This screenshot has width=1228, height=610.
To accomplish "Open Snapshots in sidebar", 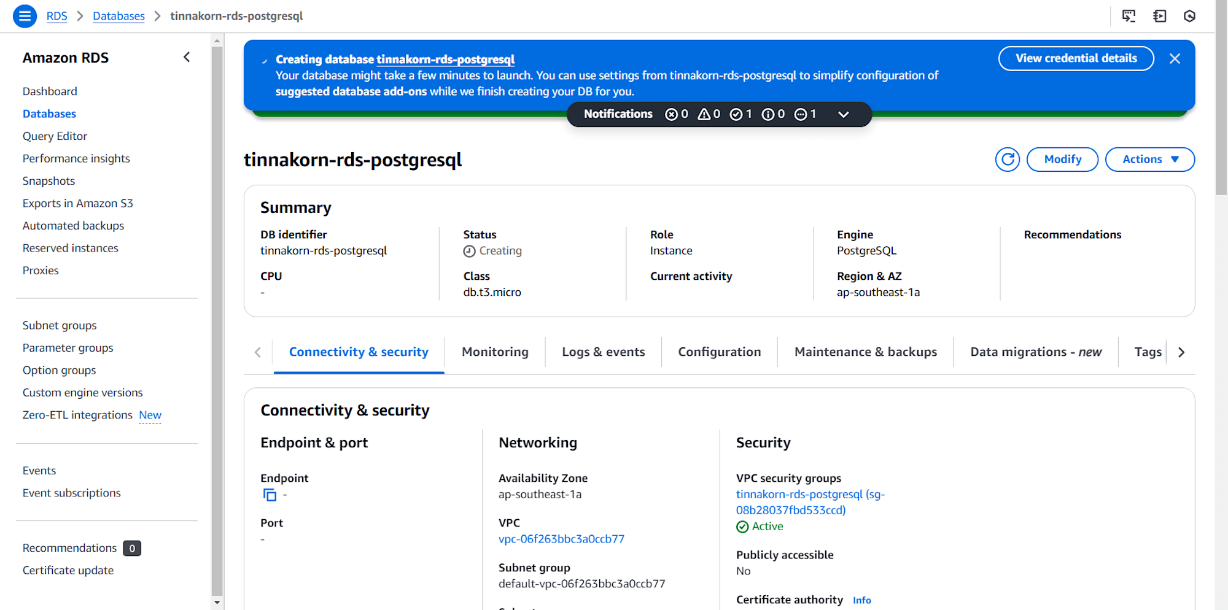I will tap(49, 181).
